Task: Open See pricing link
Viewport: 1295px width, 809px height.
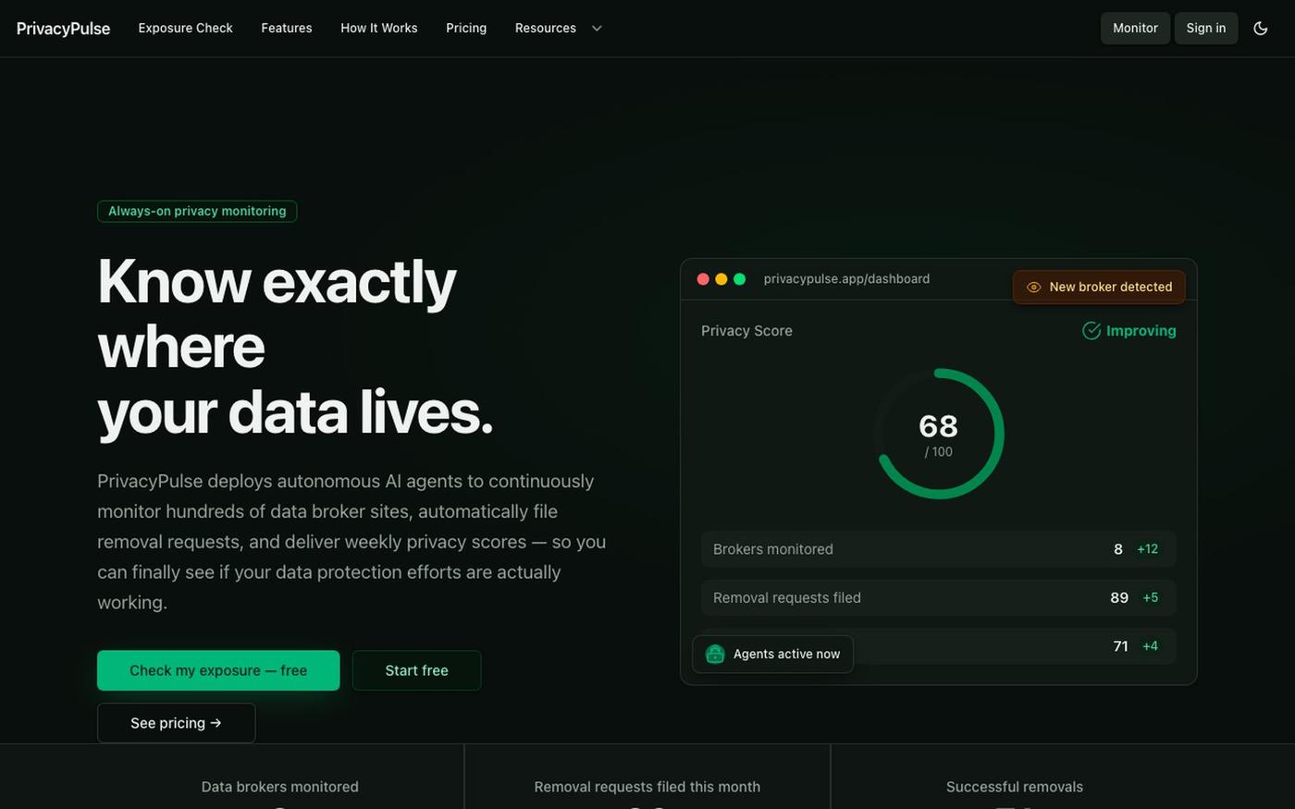Action: tap(176, 723)
